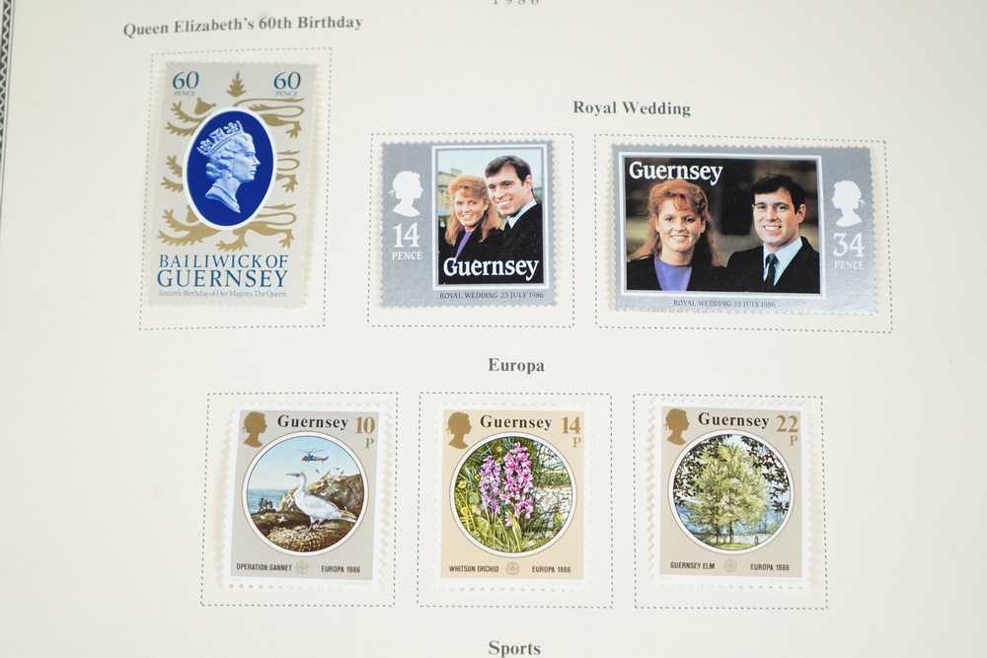Click the Sports section heading
Viewport: 987px width, 658px height.
514,648
